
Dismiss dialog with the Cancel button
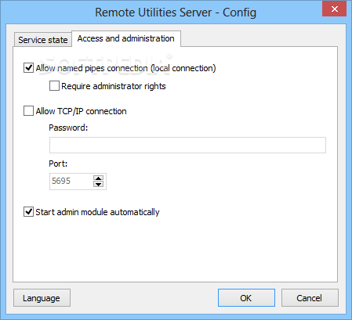[x=310, y=298]
